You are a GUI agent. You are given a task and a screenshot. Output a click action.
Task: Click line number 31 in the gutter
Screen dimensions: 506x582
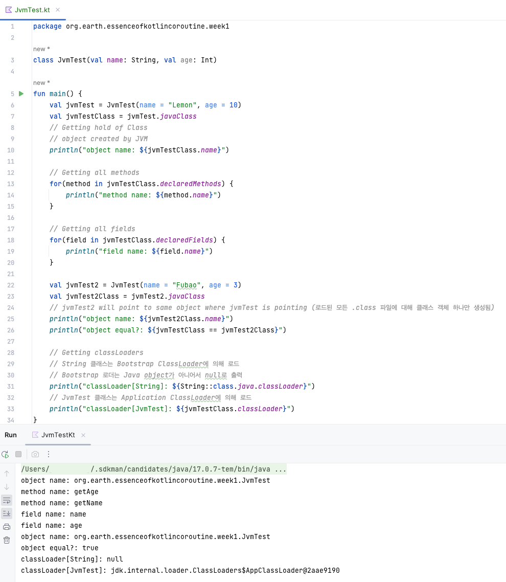click(11, 387)
